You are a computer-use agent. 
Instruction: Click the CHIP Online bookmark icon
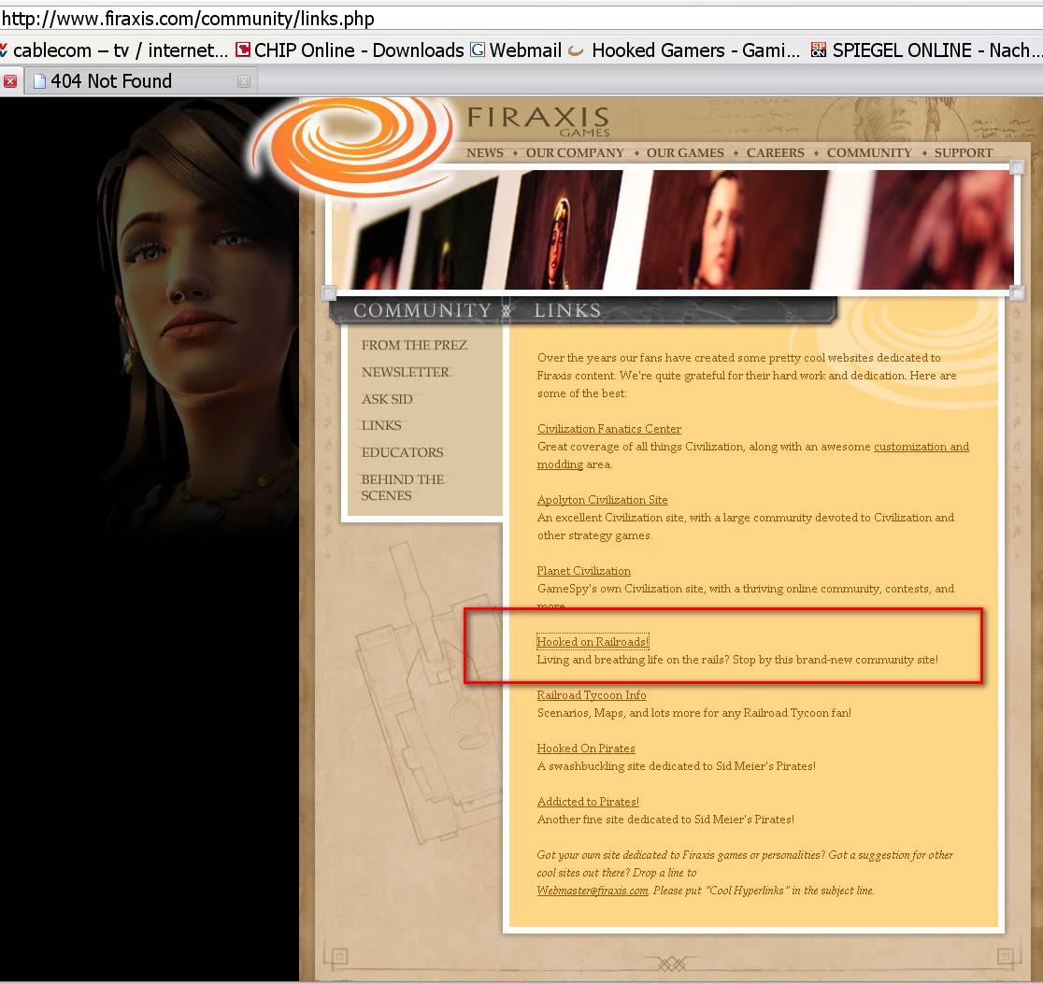tap(243, 50)
